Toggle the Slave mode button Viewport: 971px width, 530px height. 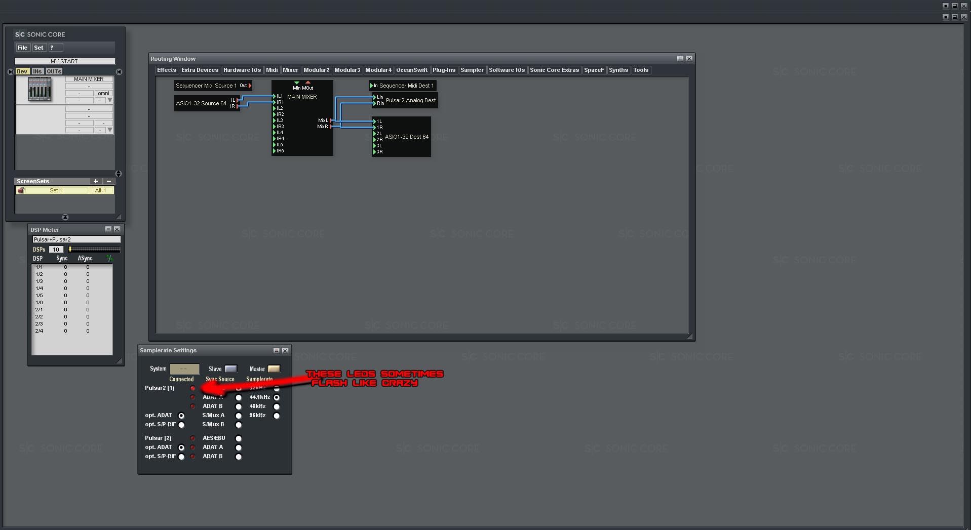[231, 369]
